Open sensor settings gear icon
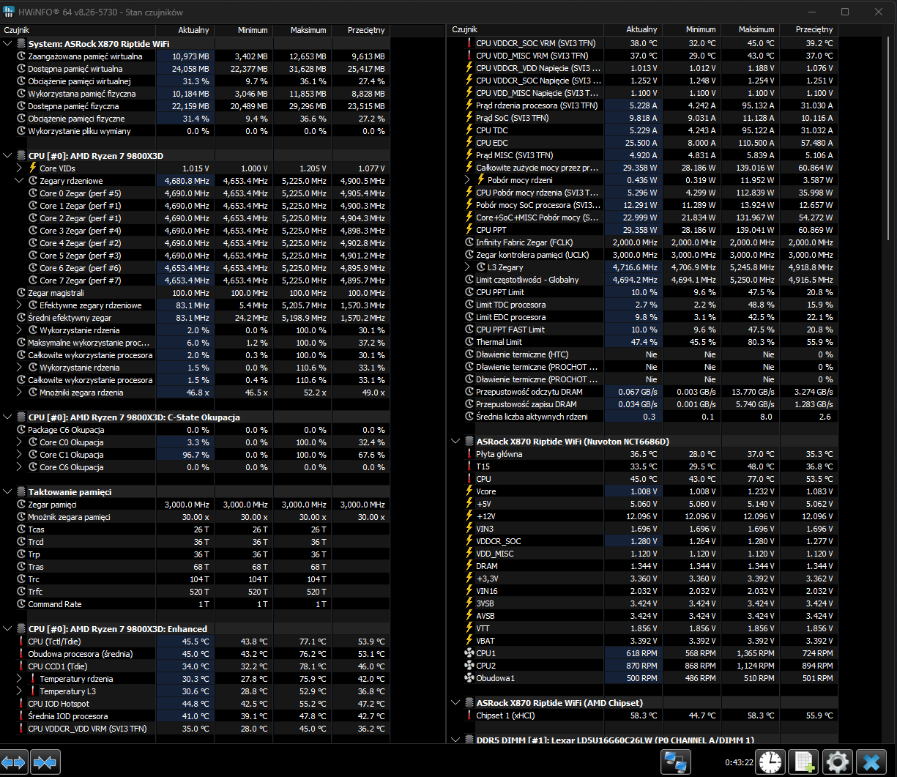The width and height of the screenshot is (897, 777). click(x=837, y=762)
